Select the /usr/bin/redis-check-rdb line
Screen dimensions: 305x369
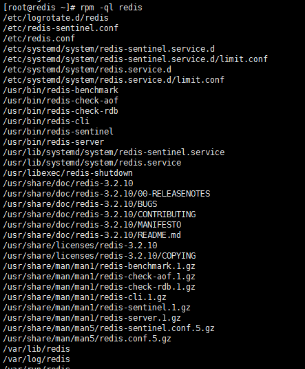61,111
